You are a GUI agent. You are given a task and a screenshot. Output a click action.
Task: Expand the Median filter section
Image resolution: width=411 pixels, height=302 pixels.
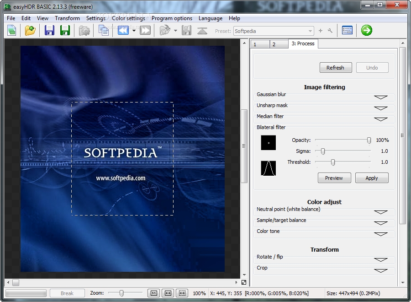381,119
